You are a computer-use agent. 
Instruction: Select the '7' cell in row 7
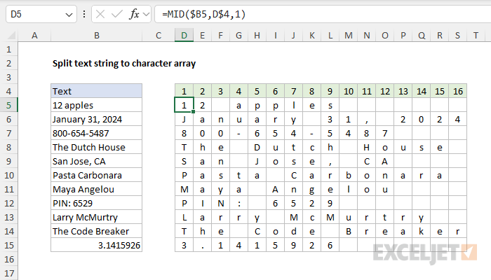click(x=385, y=134)
